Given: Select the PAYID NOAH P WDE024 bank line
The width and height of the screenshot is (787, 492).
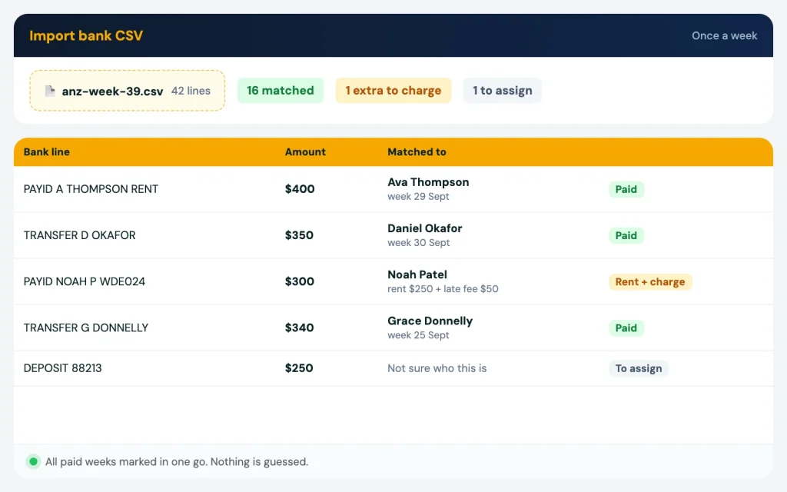Looking at the screenshot, I should [85, 281].
